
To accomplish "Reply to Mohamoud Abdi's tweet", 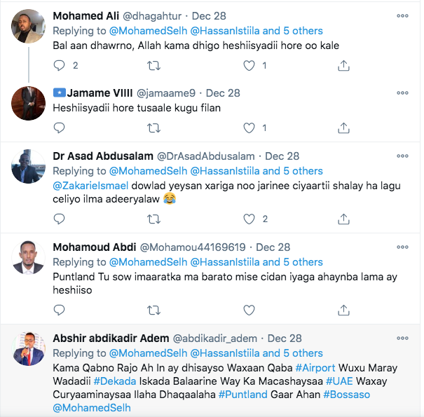I will pos(60,310).
